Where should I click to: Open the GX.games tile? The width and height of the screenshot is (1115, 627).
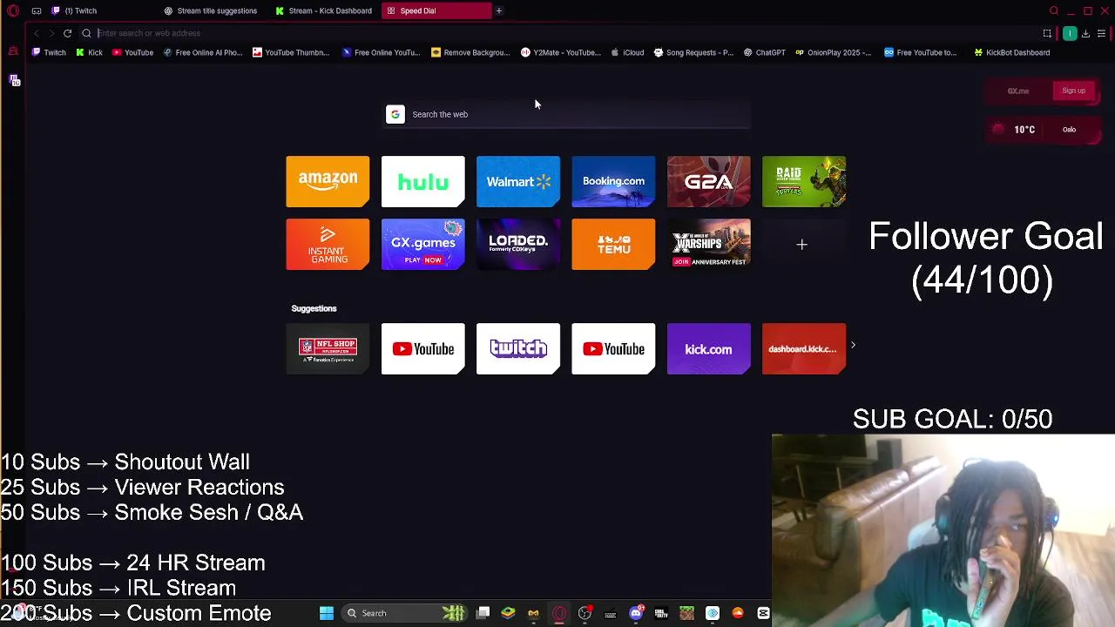coord(422,244)
